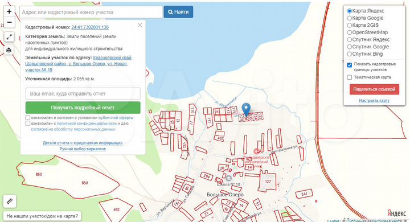Zoom in with the plus button
Viewport: 410px width, 222px height.
coord(9,11)
